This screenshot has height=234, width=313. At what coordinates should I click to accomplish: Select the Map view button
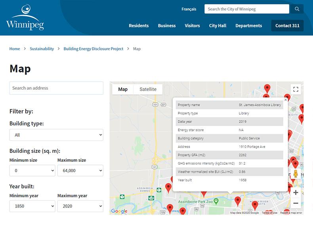coord(123,89)
